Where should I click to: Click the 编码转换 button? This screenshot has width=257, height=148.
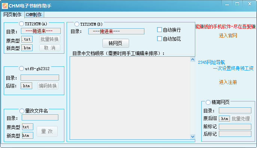48,86
